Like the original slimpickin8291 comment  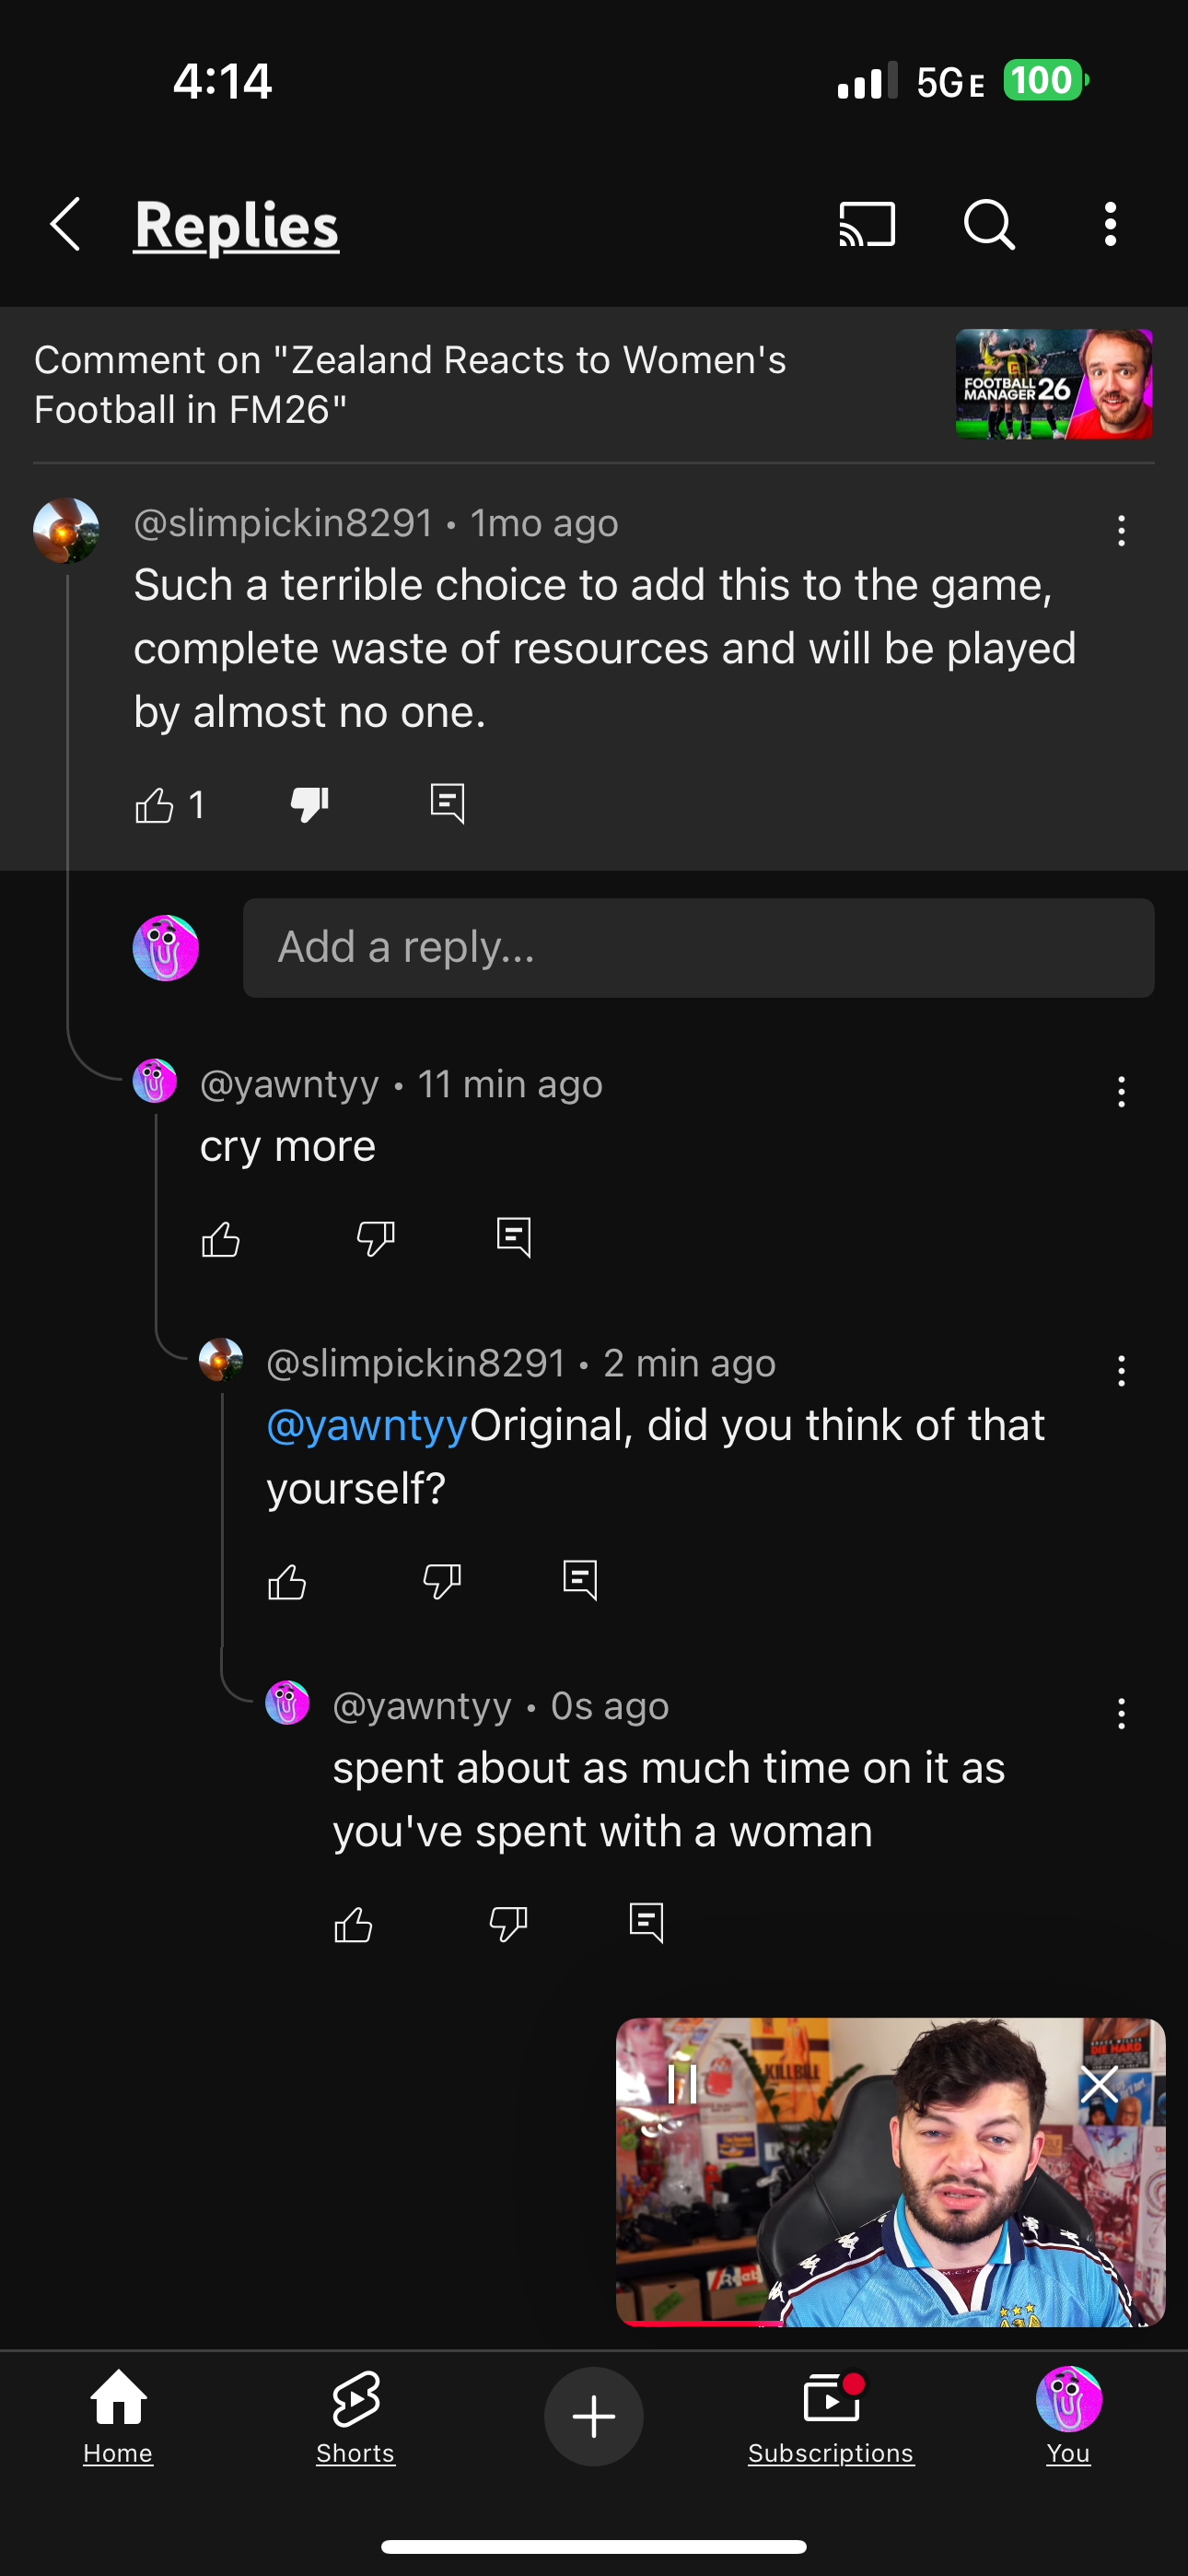[x=155, y=805]
